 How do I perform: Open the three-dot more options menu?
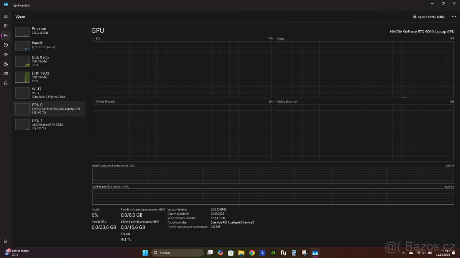(x=454, y=17)
